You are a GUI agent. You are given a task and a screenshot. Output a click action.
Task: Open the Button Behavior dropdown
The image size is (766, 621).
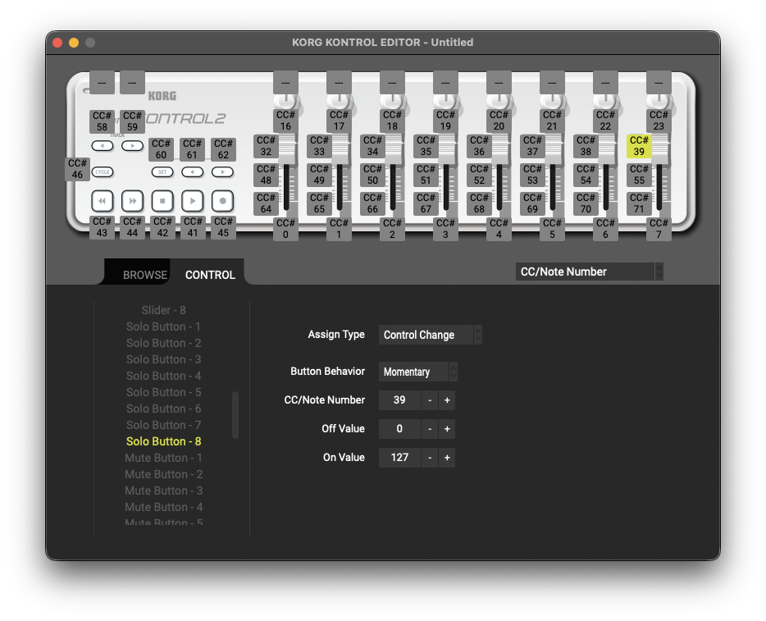click(417, 372)
